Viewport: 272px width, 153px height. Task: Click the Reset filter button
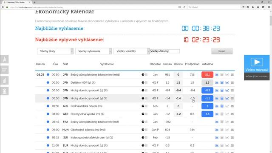(222, 51)
